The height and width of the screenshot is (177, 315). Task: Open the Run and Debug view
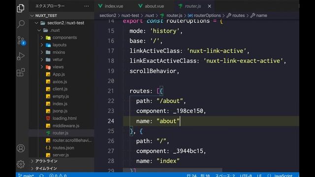[21, 56]
